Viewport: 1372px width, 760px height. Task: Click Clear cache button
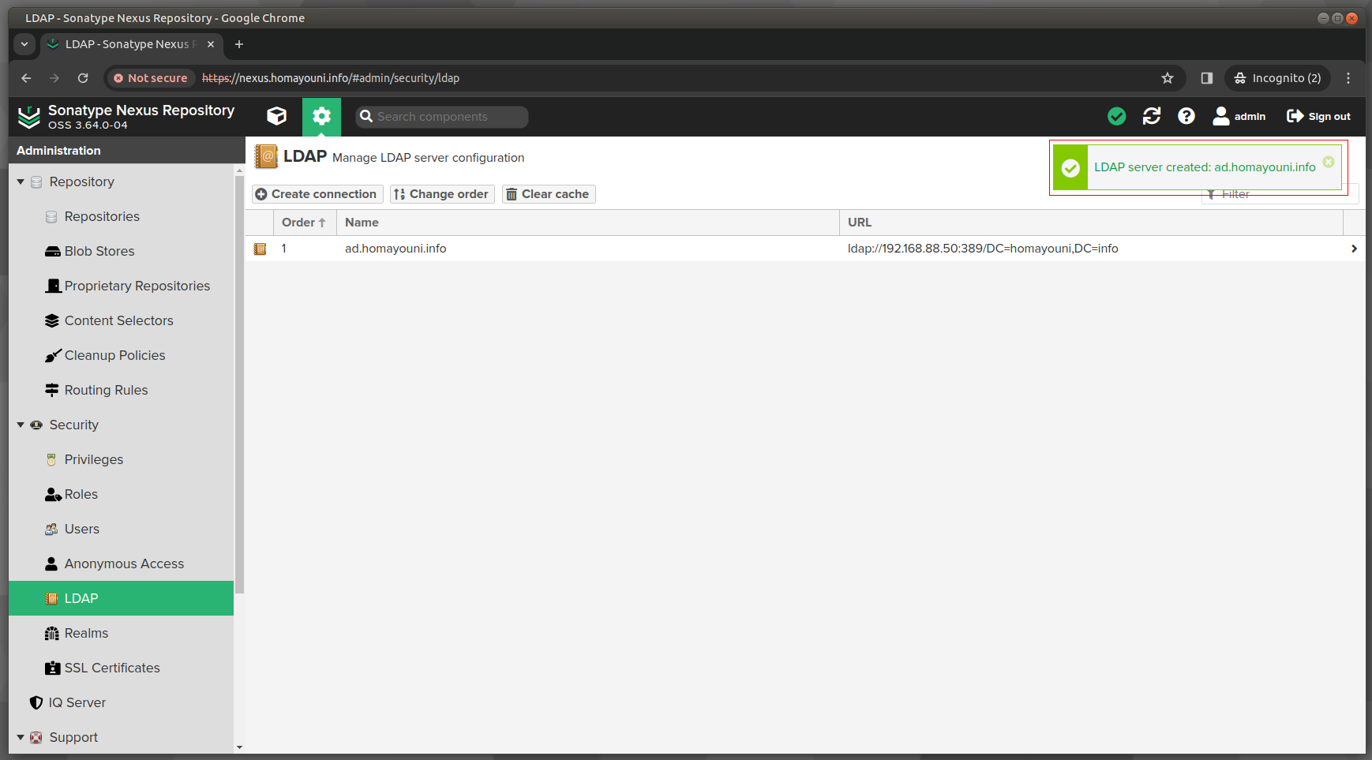(549, 194)
